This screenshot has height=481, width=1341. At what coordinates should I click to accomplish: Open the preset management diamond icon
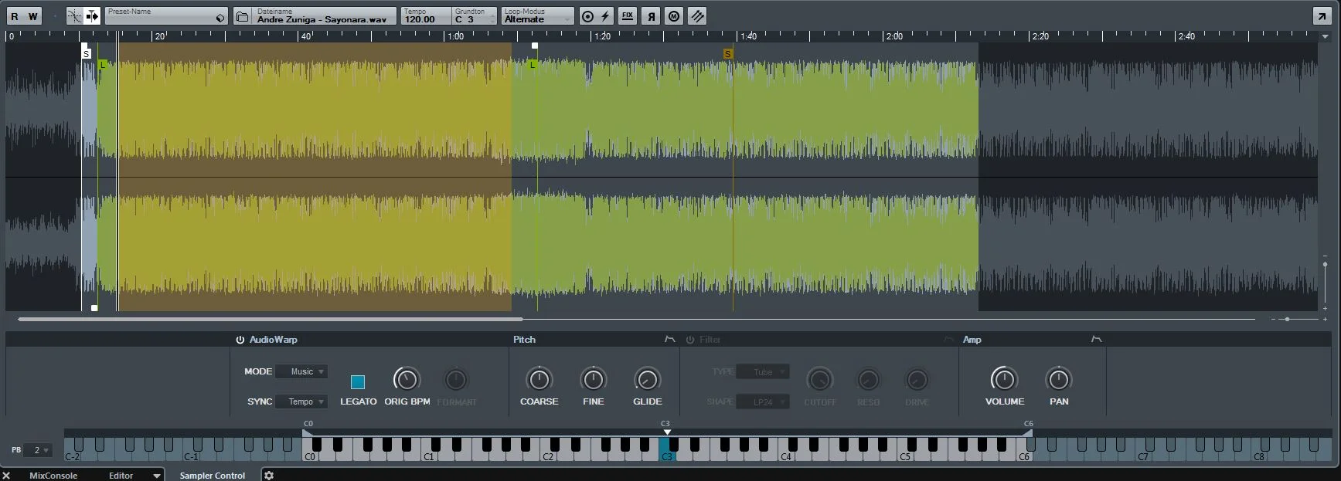220,18
